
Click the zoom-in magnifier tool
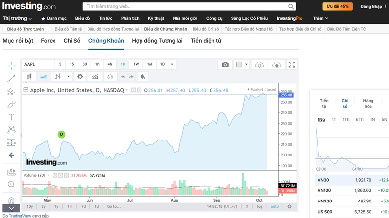click(x=11, y=184)
